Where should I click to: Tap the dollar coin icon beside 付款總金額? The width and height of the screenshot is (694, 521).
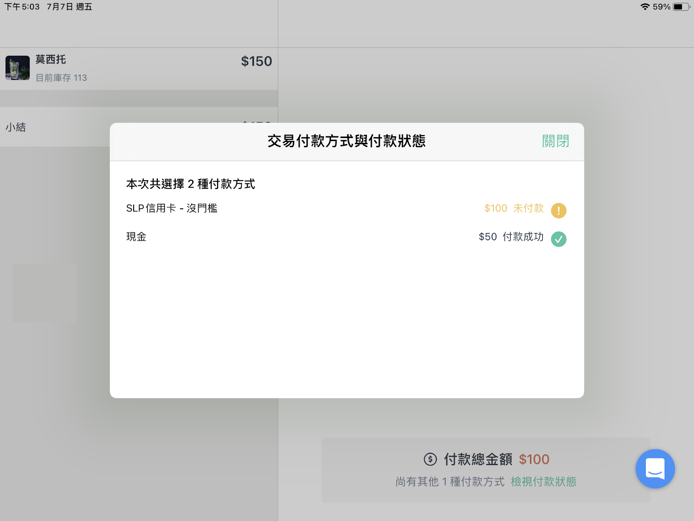(430, 459)
